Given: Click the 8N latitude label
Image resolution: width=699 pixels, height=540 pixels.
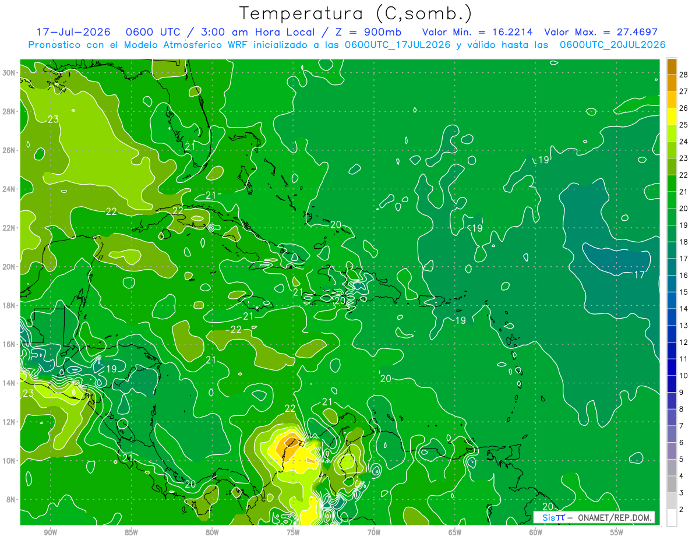Looking at the screenshot, I should [x=10, y=499].
